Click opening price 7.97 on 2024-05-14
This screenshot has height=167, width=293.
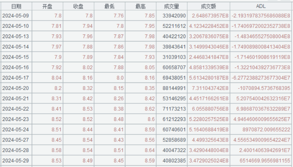[x=57, y=47]
